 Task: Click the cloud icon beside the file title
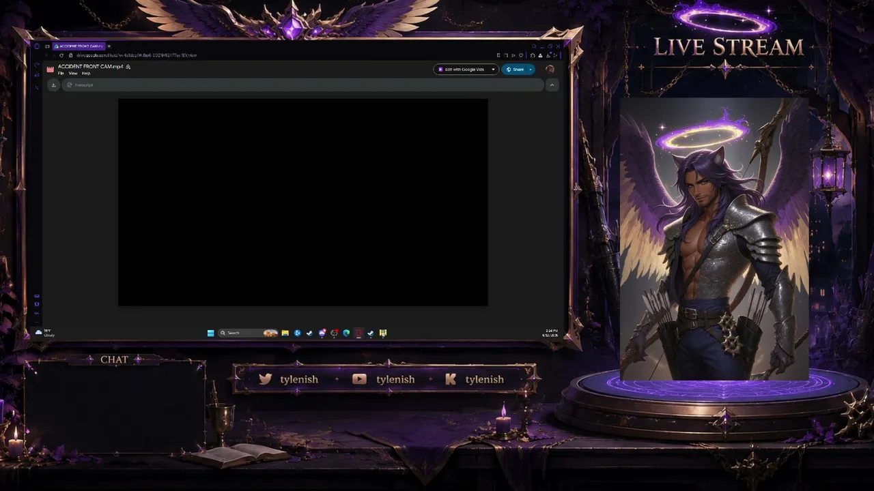pos(128,67)
